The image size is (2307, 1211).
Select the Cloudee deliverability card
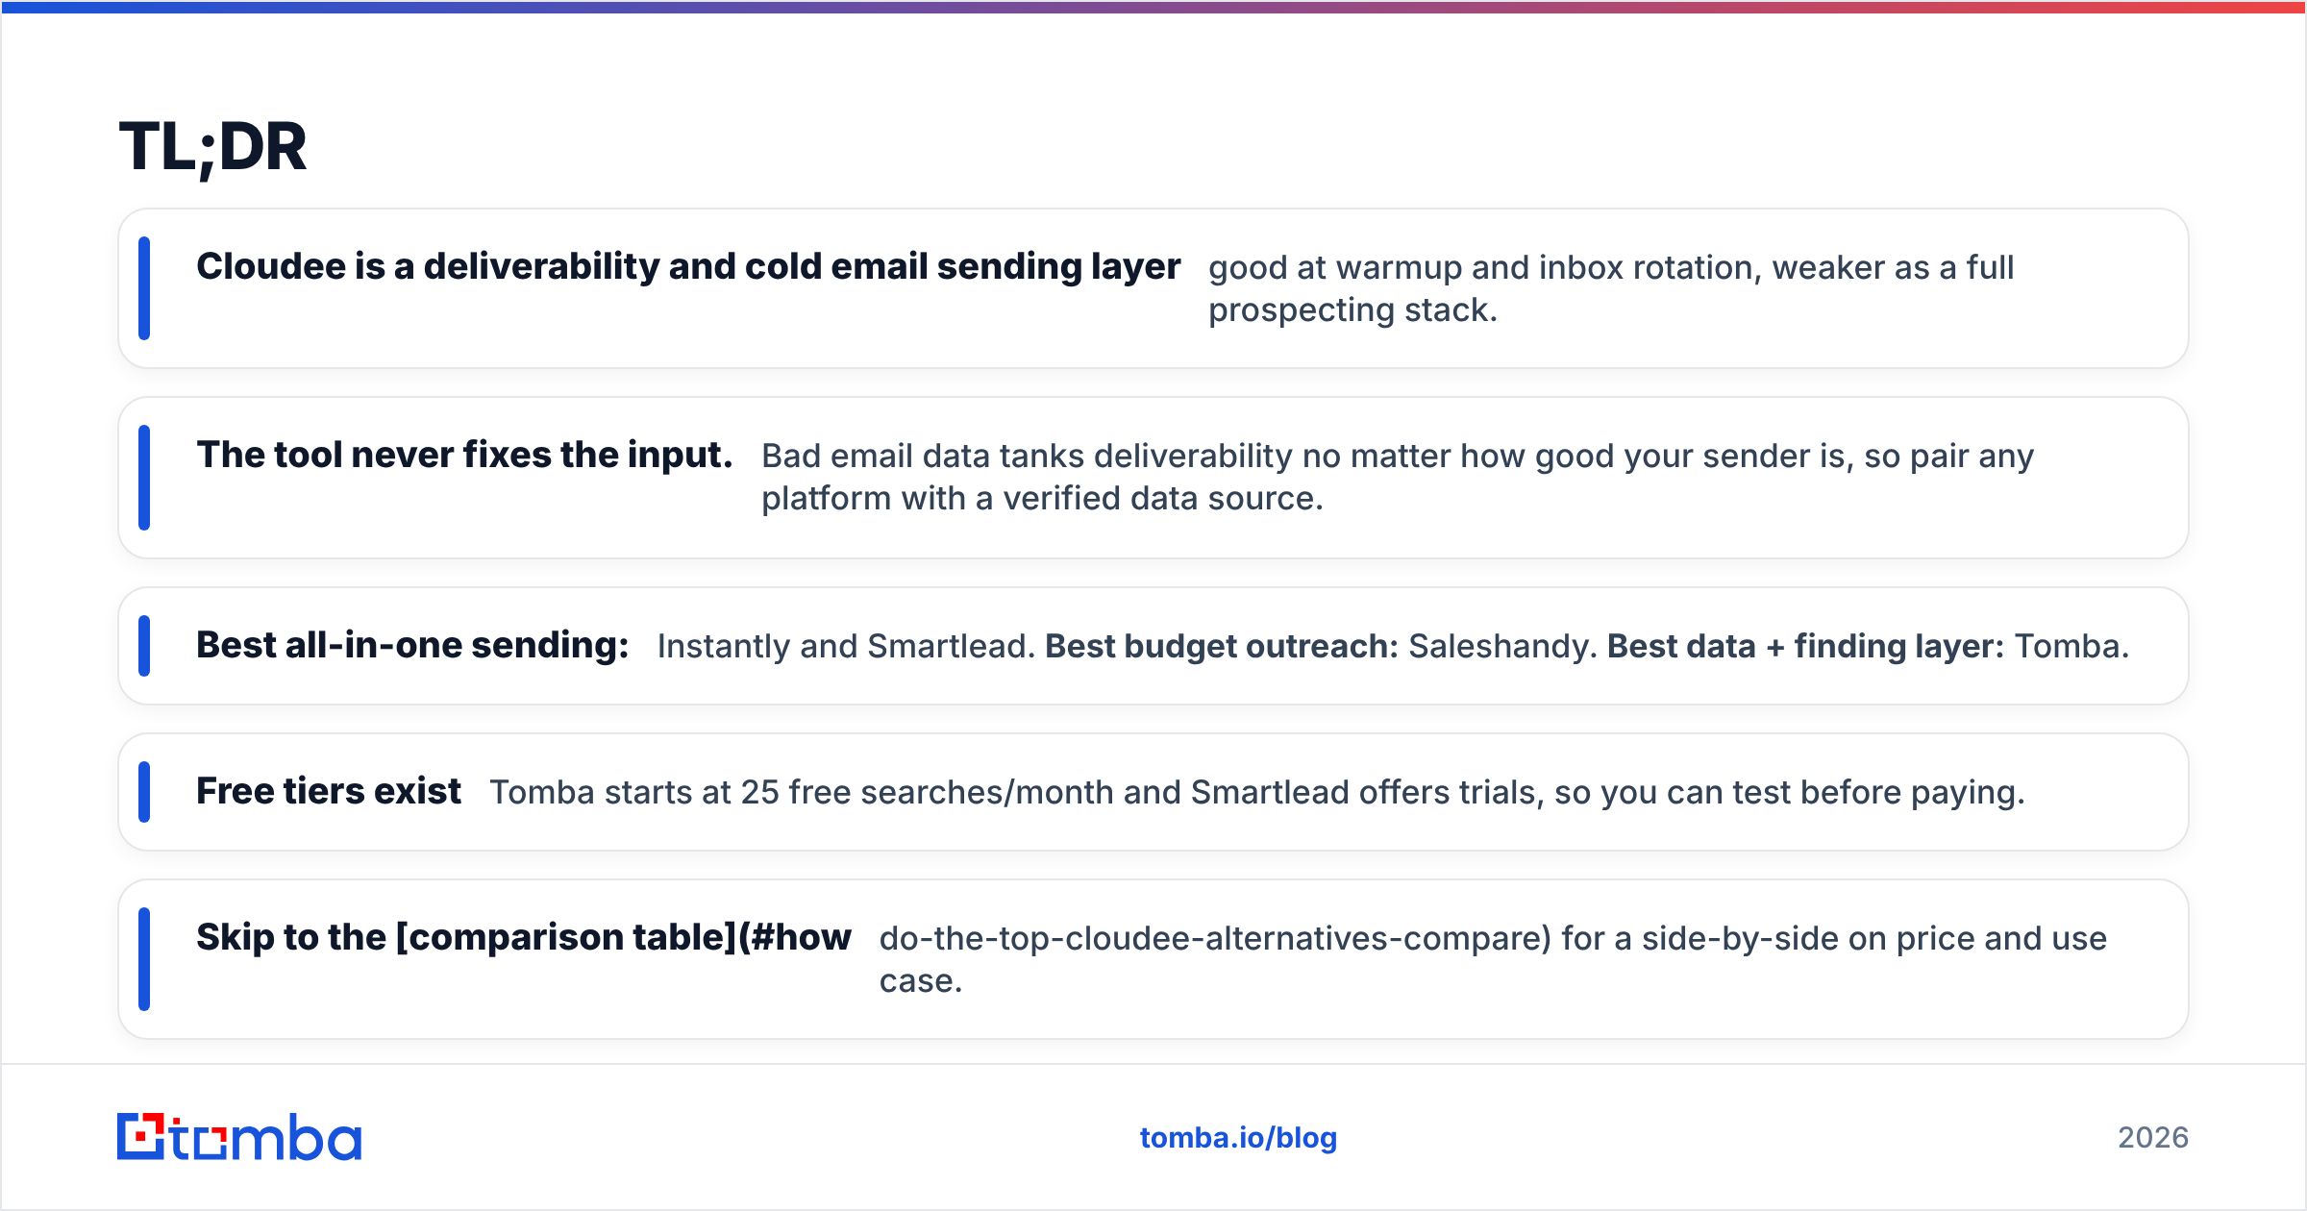[x=1153, y=288]
